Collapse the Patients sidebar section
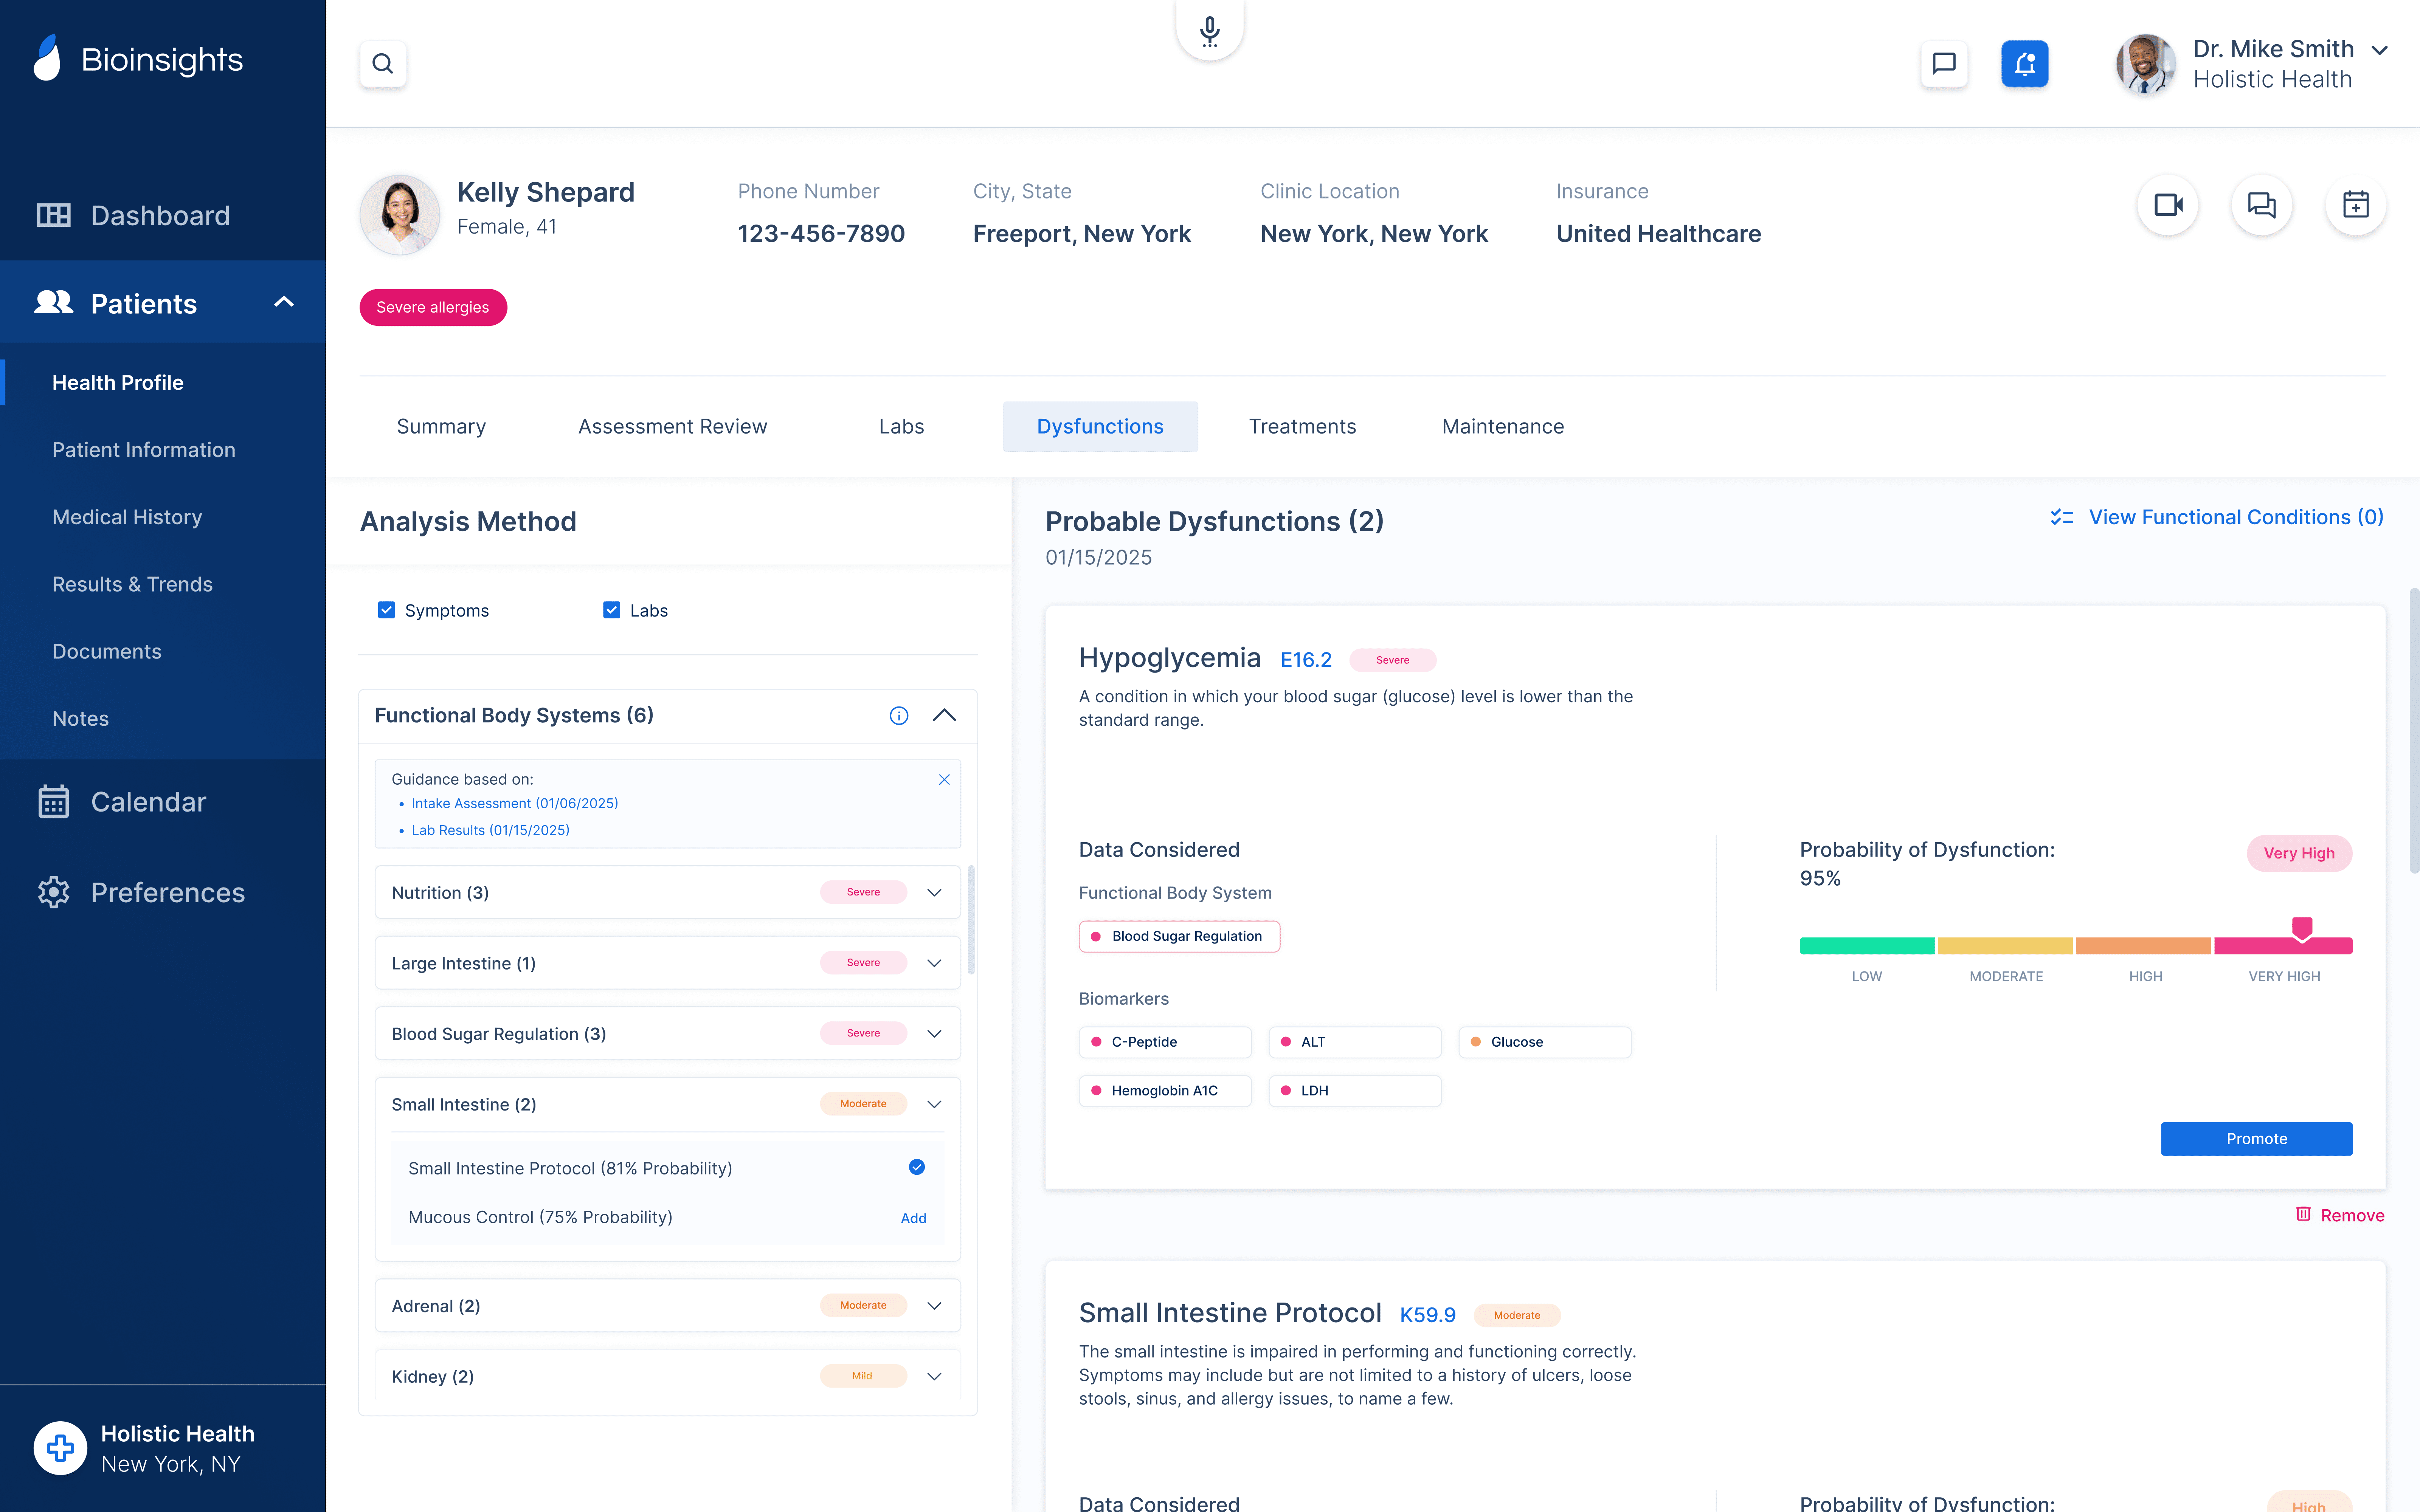This screenshot has width=2420, height=1512. 284,302
